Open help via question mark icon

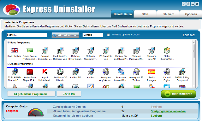[x=184, y=4]
